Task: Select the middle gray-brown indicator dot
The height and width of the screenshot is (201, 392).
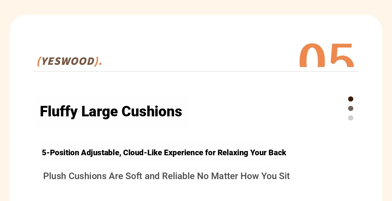Action: click(x=351, y=109)
